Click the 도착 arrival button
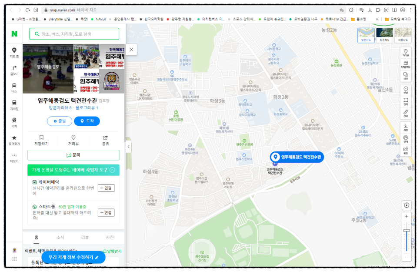Viewport: 420px width, 272px height. (x=87, y=121)
